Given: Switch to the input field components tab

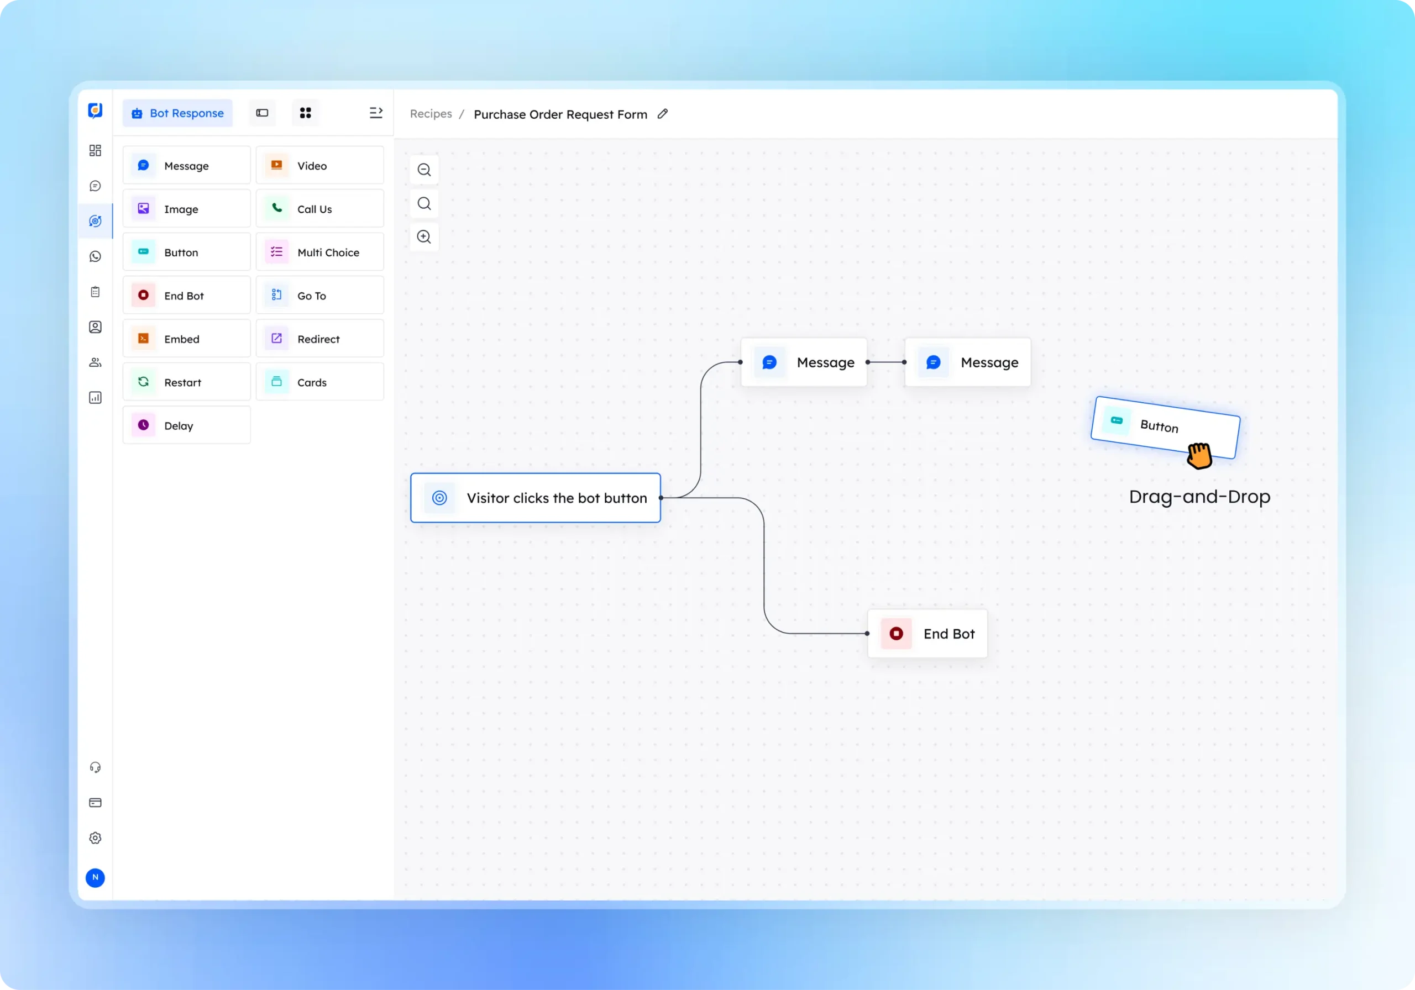Looking at the screenshot, I should 262,113.
